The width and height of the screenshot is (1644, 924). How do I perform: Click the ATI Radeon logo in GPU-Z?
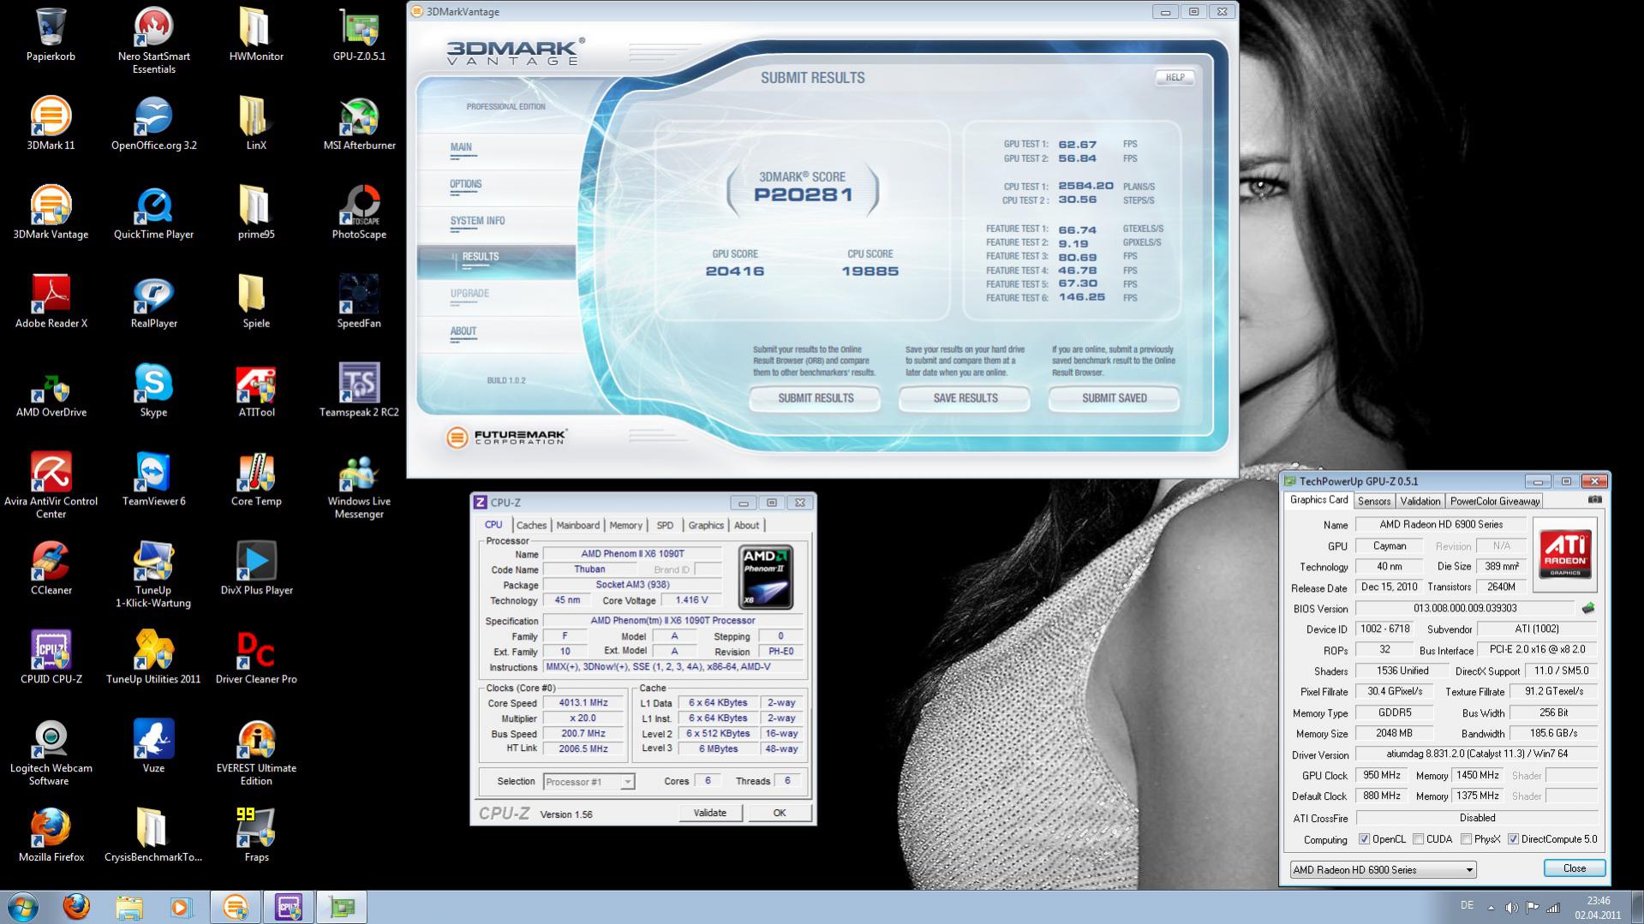[x=1565, y=554]
